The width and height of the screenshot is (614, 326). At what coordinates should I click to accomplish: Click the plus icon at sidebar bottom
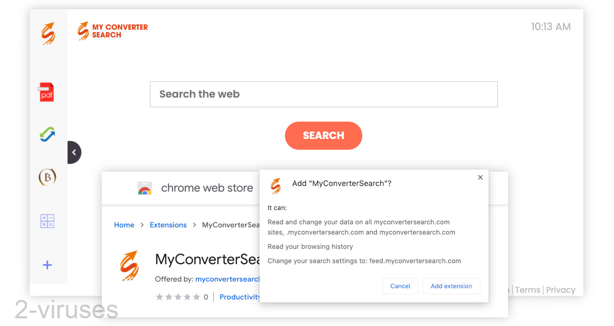pyautogui.click(x=47, y=265)
